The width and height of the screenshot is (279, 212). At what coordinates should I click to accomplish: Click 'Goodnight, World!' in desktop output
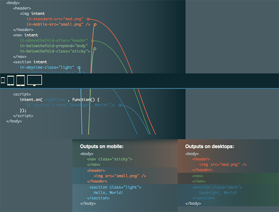point(218,192)
